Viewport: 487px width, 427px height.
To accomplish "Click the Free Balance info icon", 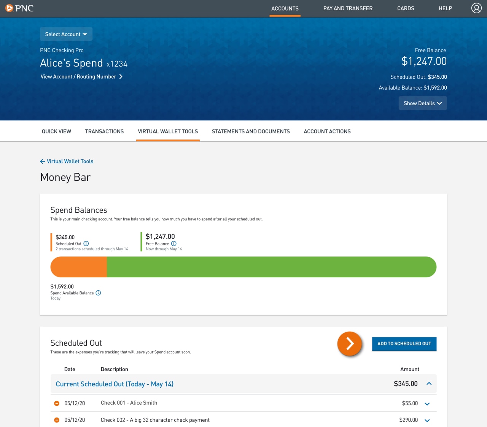I will click(174, 244).
